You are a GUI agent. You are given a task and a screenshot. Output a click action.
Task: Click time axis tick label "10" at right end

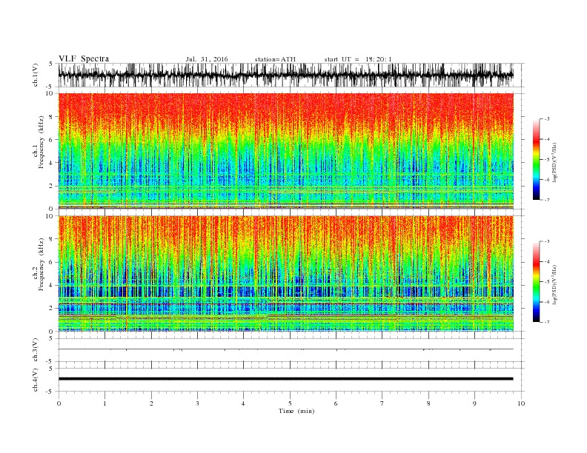click(521, 403)
